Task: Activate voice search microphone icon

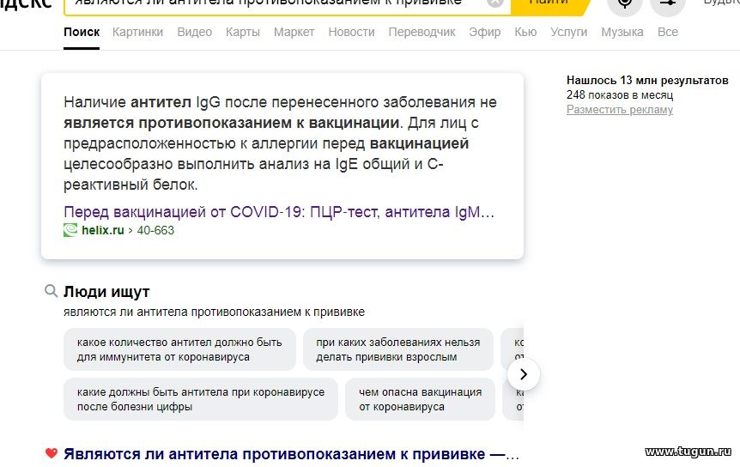Action: point(625,3)
